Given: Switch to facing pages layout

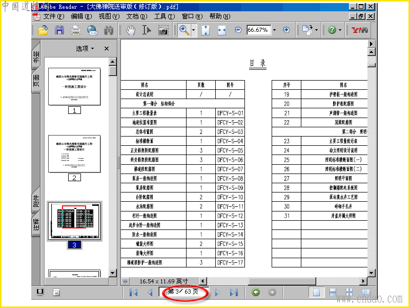Looking at the screenshot, I should 366,292.
